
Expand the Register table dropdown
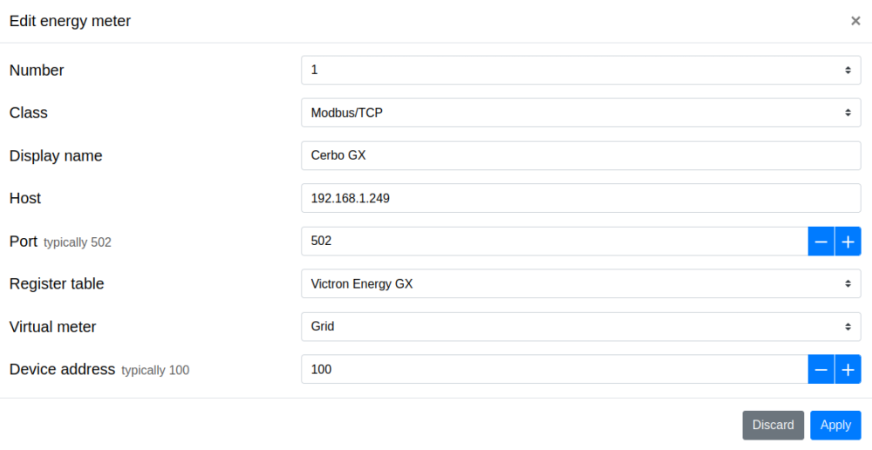[x=581, y=284]
